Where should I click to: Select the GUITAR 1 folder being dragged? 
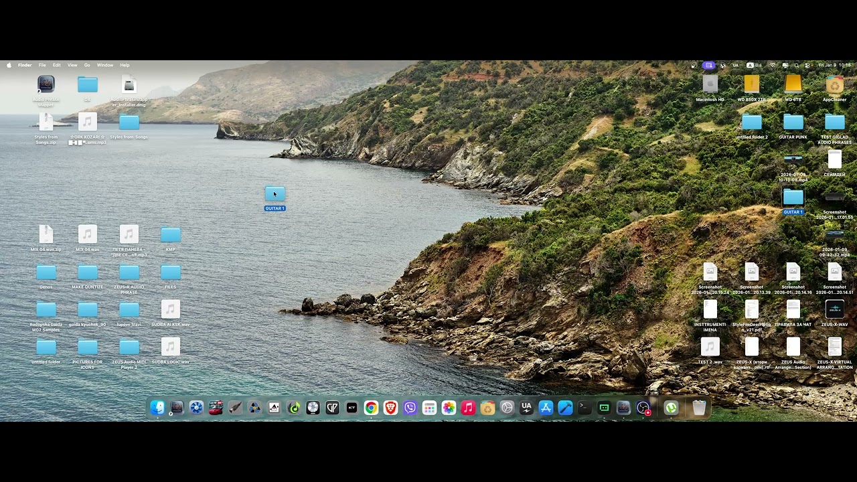tap(275, 194)
